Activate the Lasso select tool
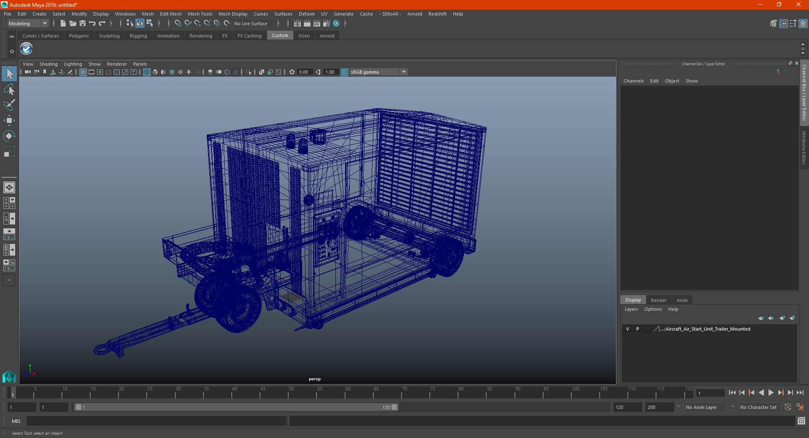Viewport: 809px width, 438px height. 9,90
